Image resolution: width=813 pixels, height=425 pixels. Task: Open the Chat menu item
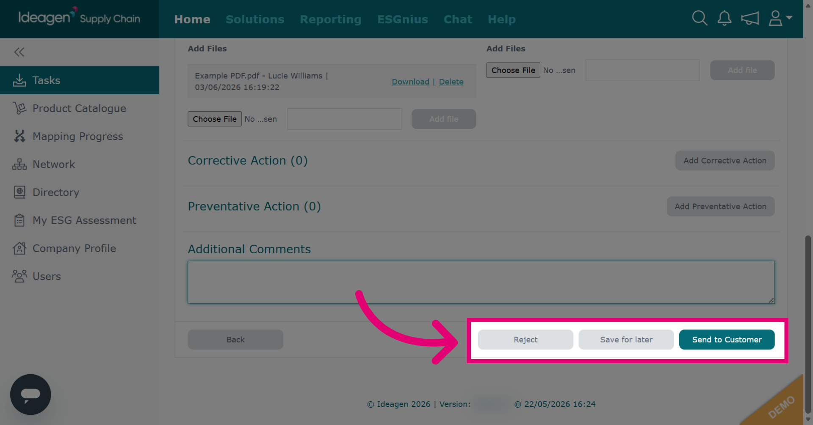point(458,19)
